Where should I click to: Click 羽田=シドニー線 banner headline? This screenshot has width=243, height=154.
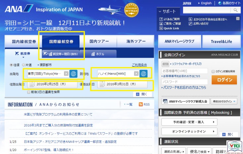[65, 23]
